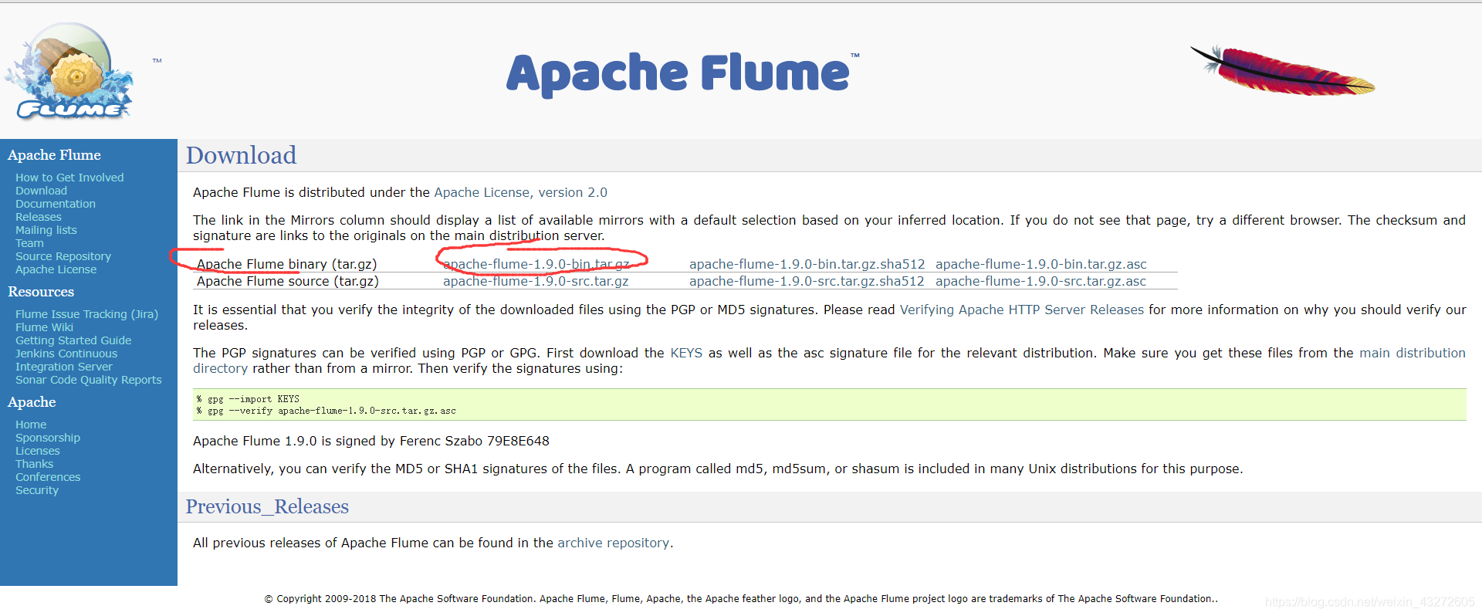Download apache-flume-1.9.0-bin.tar.gz
1482x616 pixels.
(x=536, y=264)
